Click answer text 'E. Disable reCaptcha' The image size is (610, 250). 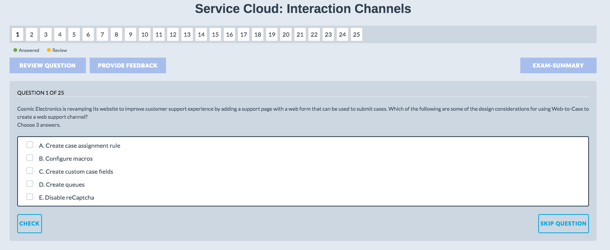[66, 197]
